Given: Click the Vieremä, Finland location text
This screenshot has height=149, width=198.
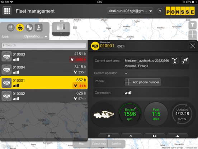Looking at the screenshot, I should point(136,66).
